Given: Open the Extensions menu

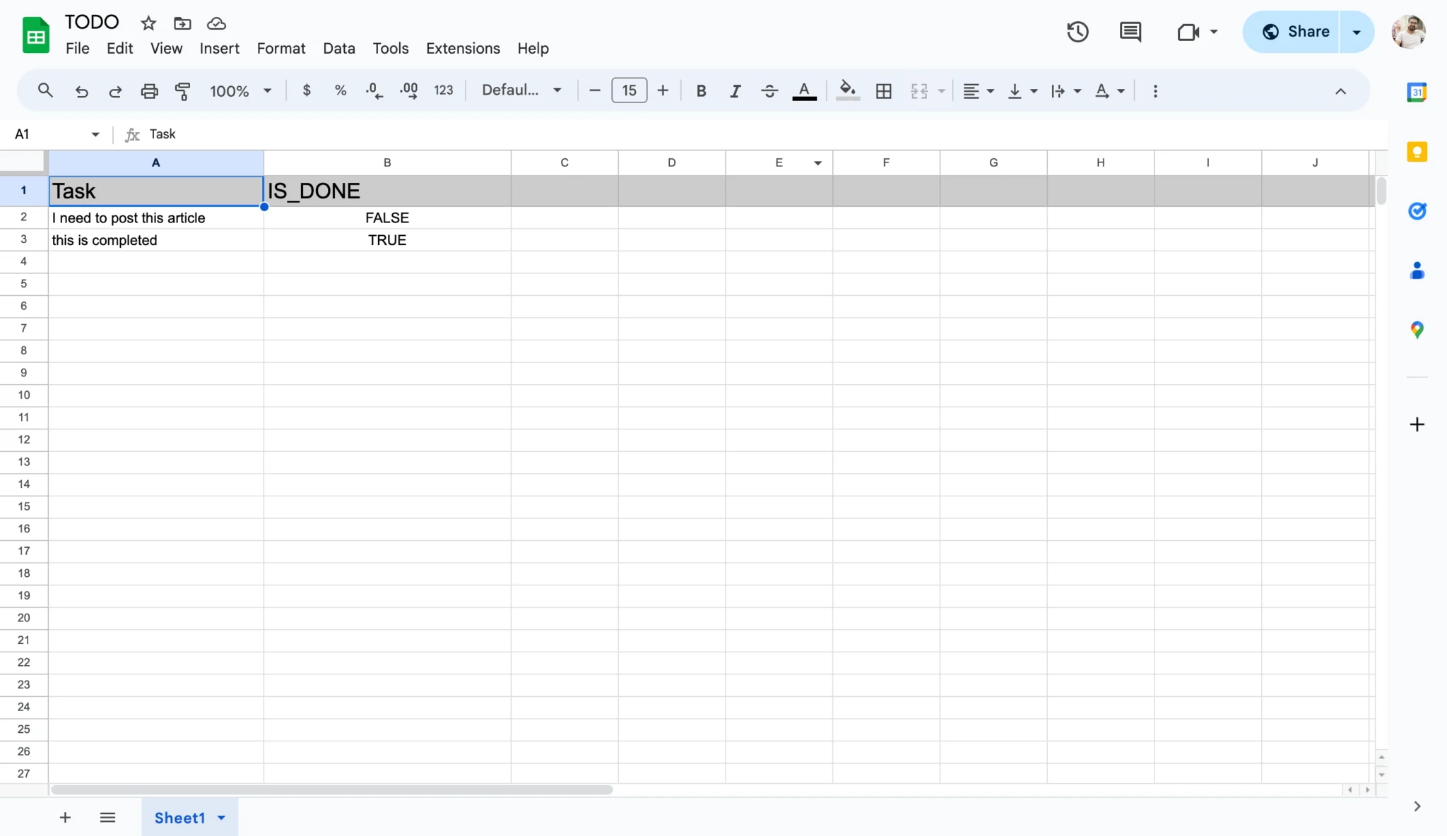Looking at the screenshot, I should [x=462, y=48].
